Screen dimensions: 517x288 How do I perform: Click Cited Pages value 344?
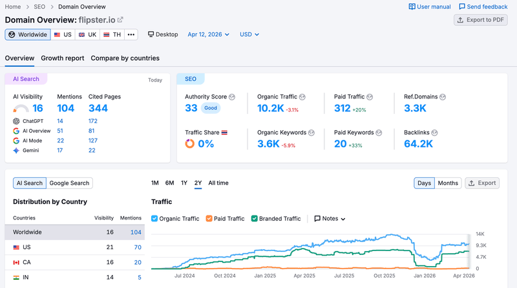click(x=98, y=108)
